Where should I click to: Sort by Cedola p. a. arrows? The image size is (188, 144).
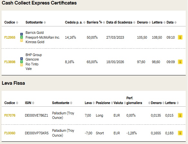(x=84, y=23)
